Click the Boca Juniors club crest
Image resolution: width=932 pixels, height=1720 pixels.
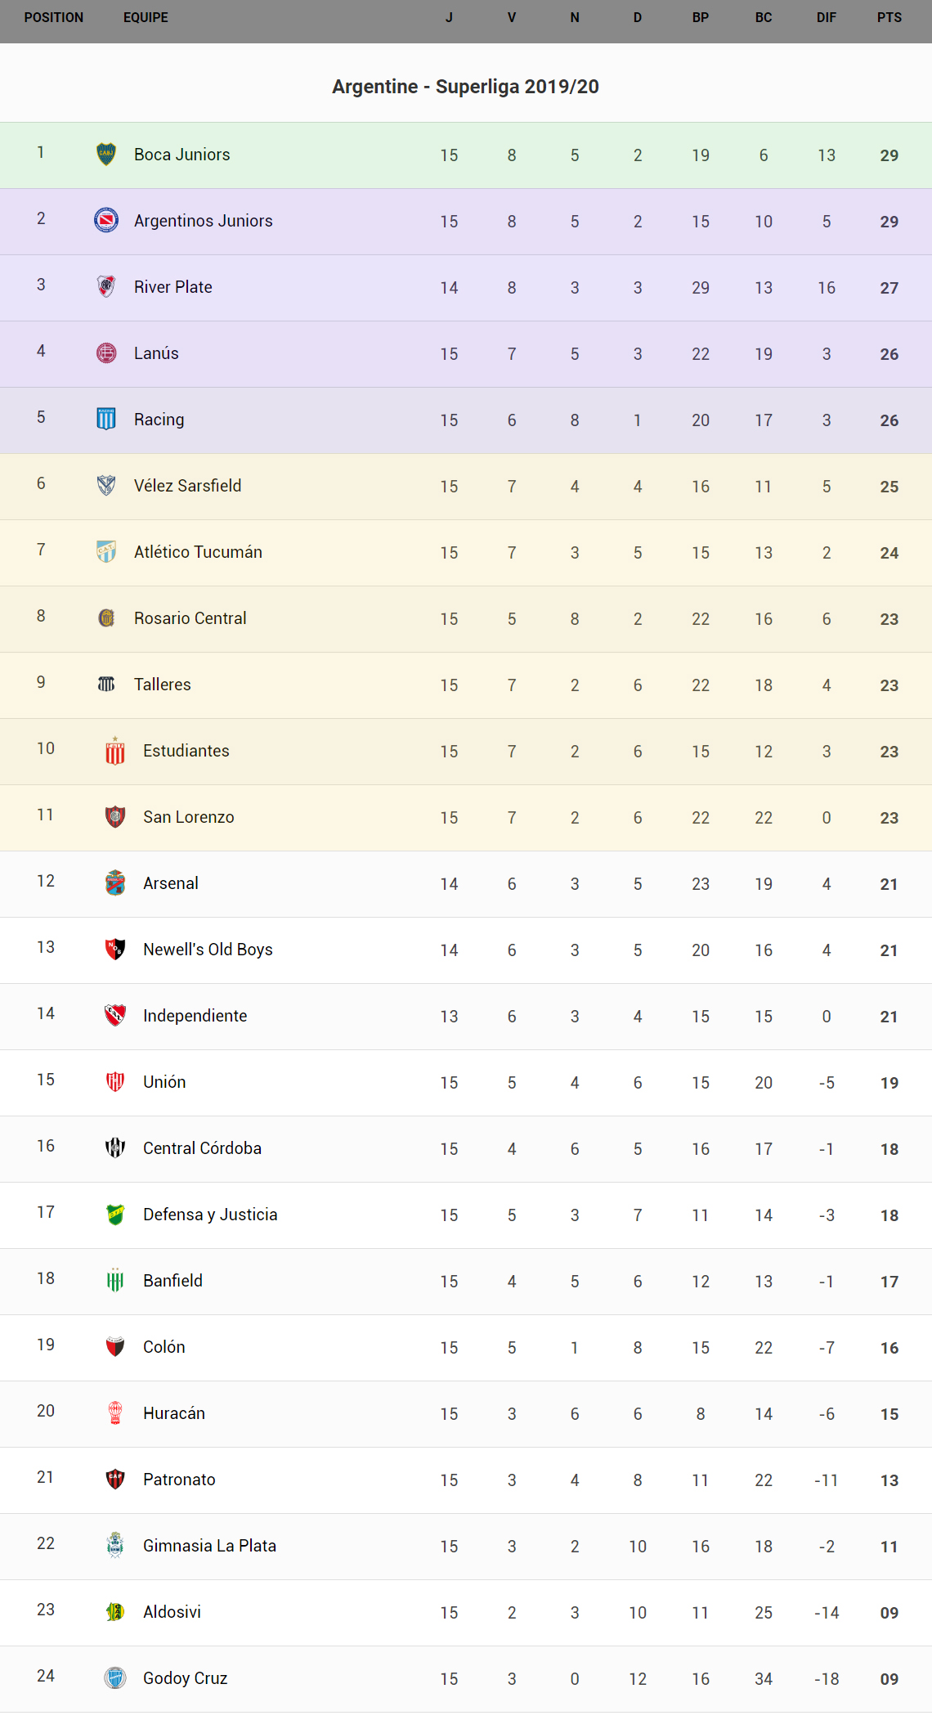coord(106,154)
